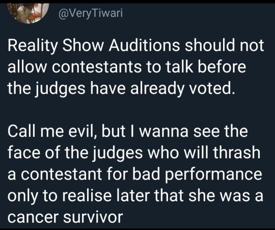Click the phrase "already voted."
This screenshot has height=230, width=275.
tap(183, 89)
